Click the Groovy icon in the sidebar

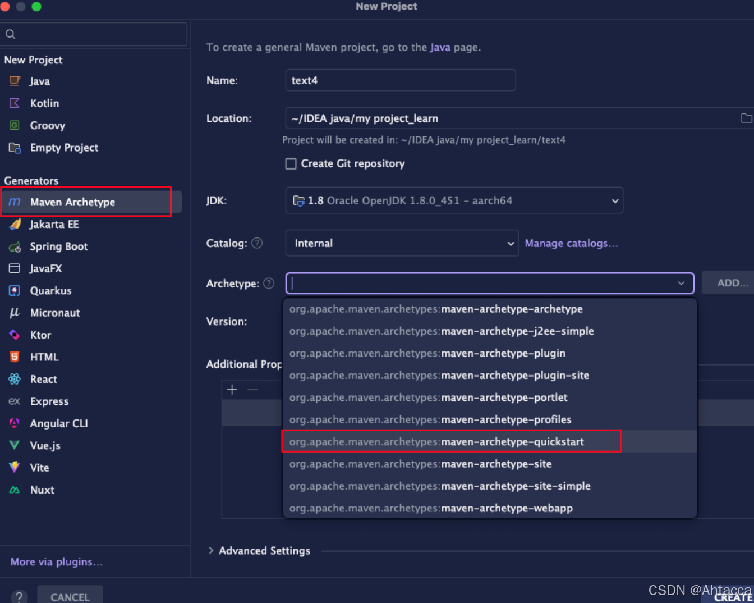pyautogui.click(x=15, y=125)
